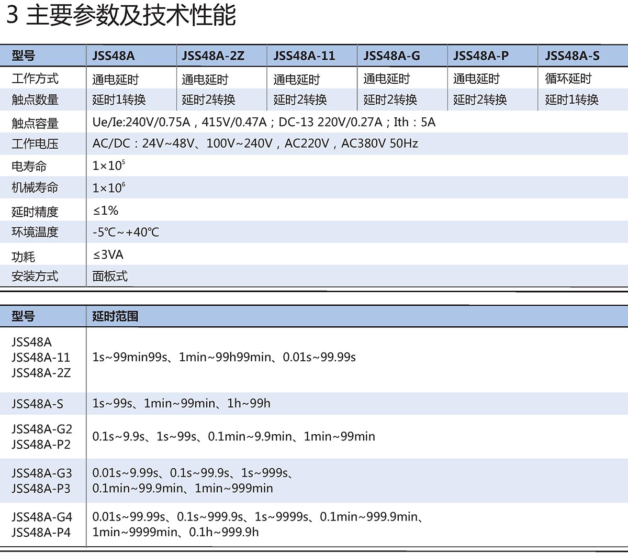Select the 1s~99s、1min~99min、1h~99h range text
Image resolution: width=628 pixels, height=553 pixels.
point(181,403)
